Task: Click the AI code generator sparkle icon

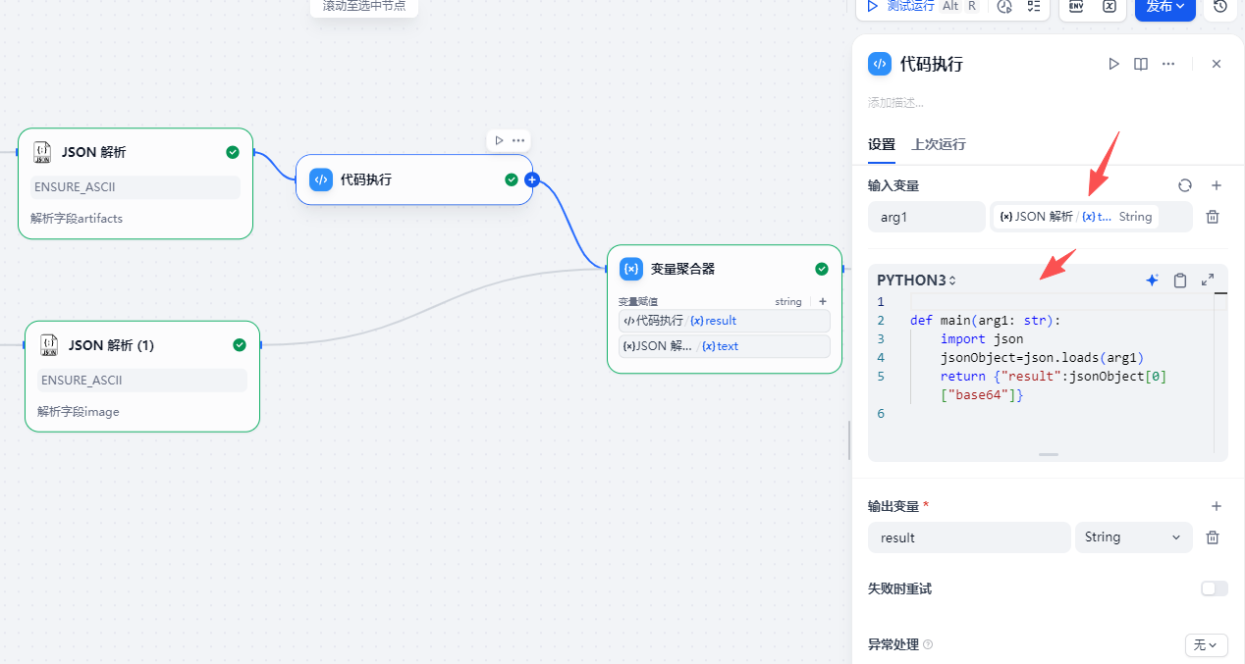Action: (1153, 281)
